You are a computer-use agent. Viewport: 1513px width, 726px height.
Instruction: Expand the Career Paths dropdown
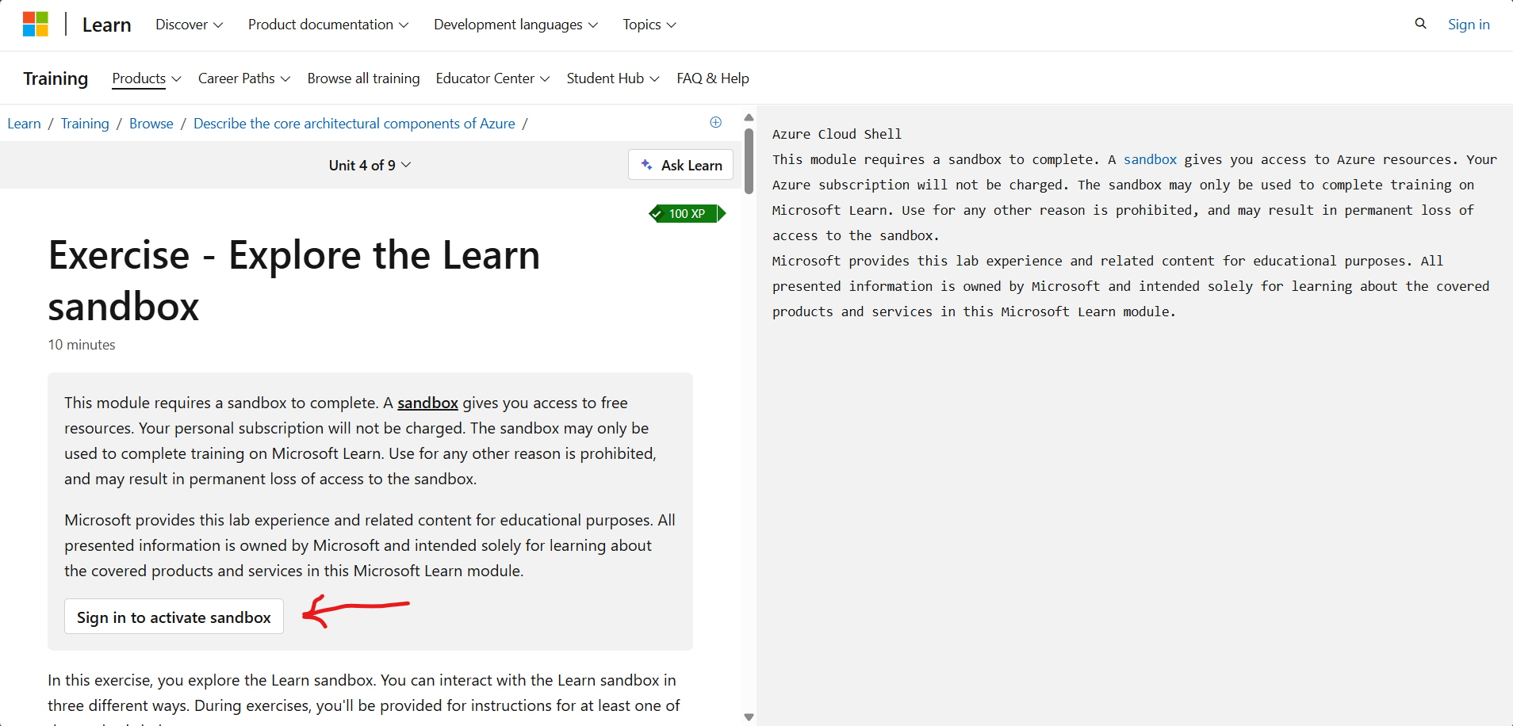pyautogui.click(x=243, y=78)
